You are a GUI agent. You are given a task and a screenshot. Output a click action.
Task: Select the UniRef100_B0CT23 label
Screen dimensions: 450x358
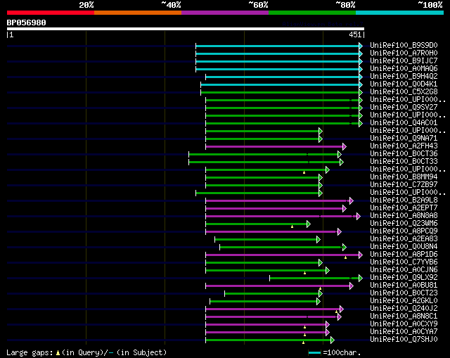tap(404, 293)
